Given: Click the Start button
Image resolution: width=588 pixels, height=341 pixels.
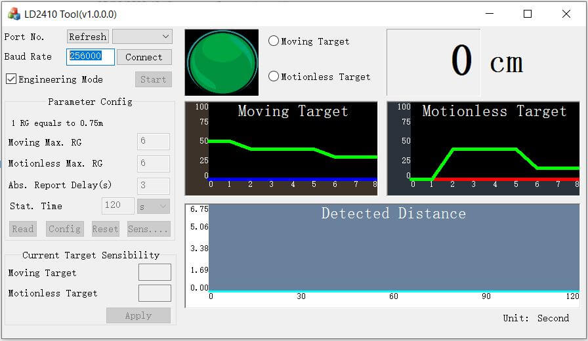Looking at the screenshot, I should [153, 79].
